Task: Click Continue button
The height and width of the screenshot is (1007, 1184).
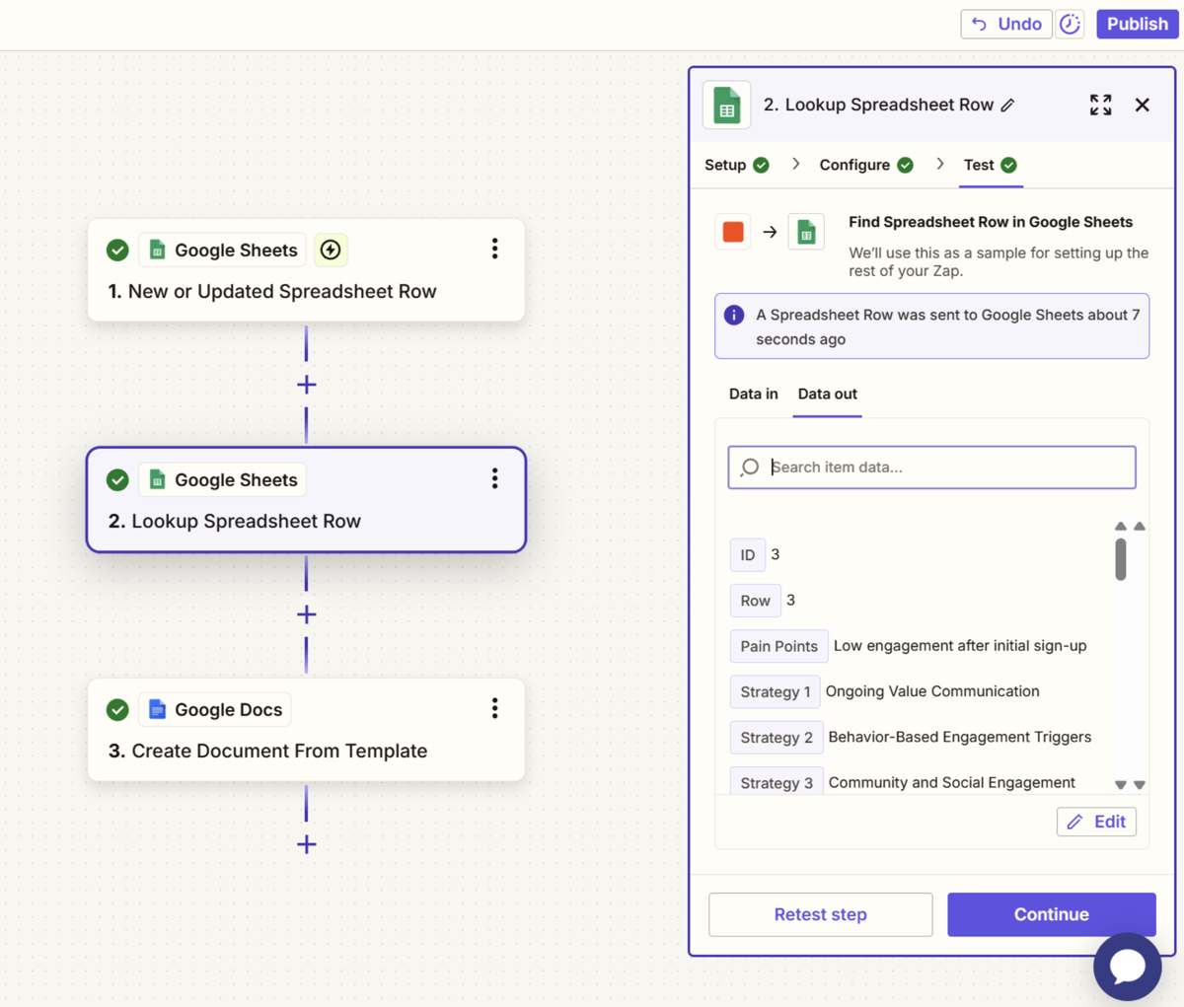Action: point(1051,914)
